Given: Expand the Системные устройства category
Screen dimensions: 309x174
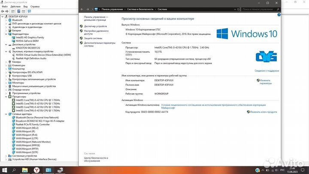Looking at the screenshot, I should [6, 156].
